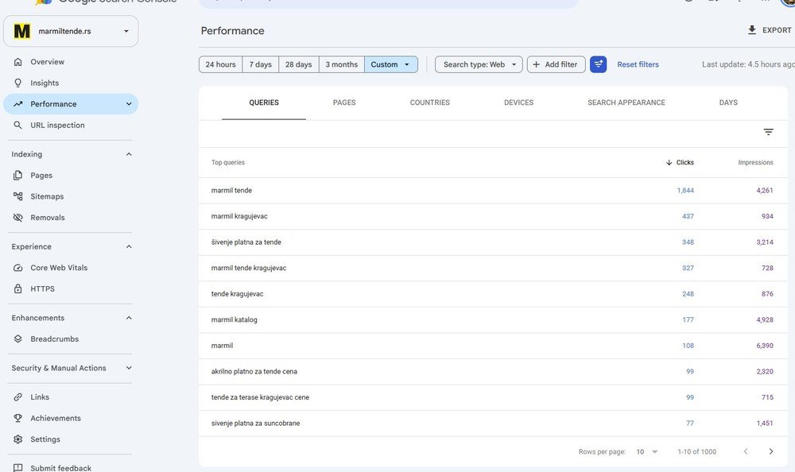Click the table filter rows icon
The height and width of the screenshot is (472, 795).
pos(768,132)
